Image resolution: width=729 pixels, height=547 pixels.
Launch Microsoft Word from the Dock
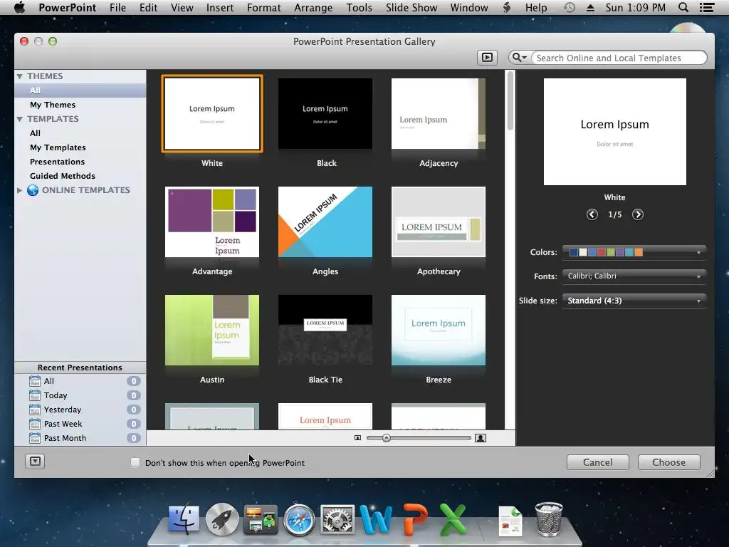point(376,519)
